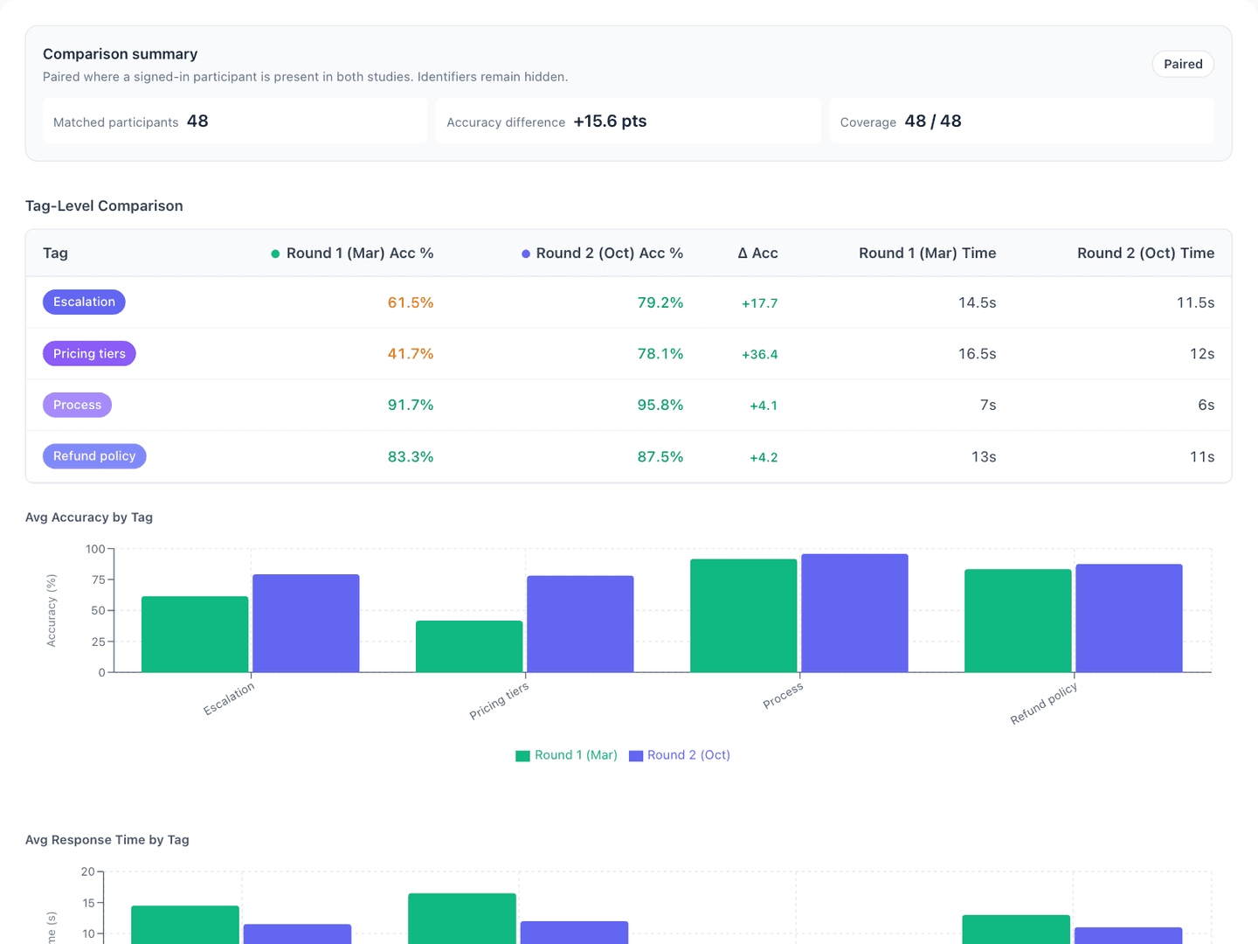
Task: Select the Pricing tiers tag pill
Action: [89, 354]
